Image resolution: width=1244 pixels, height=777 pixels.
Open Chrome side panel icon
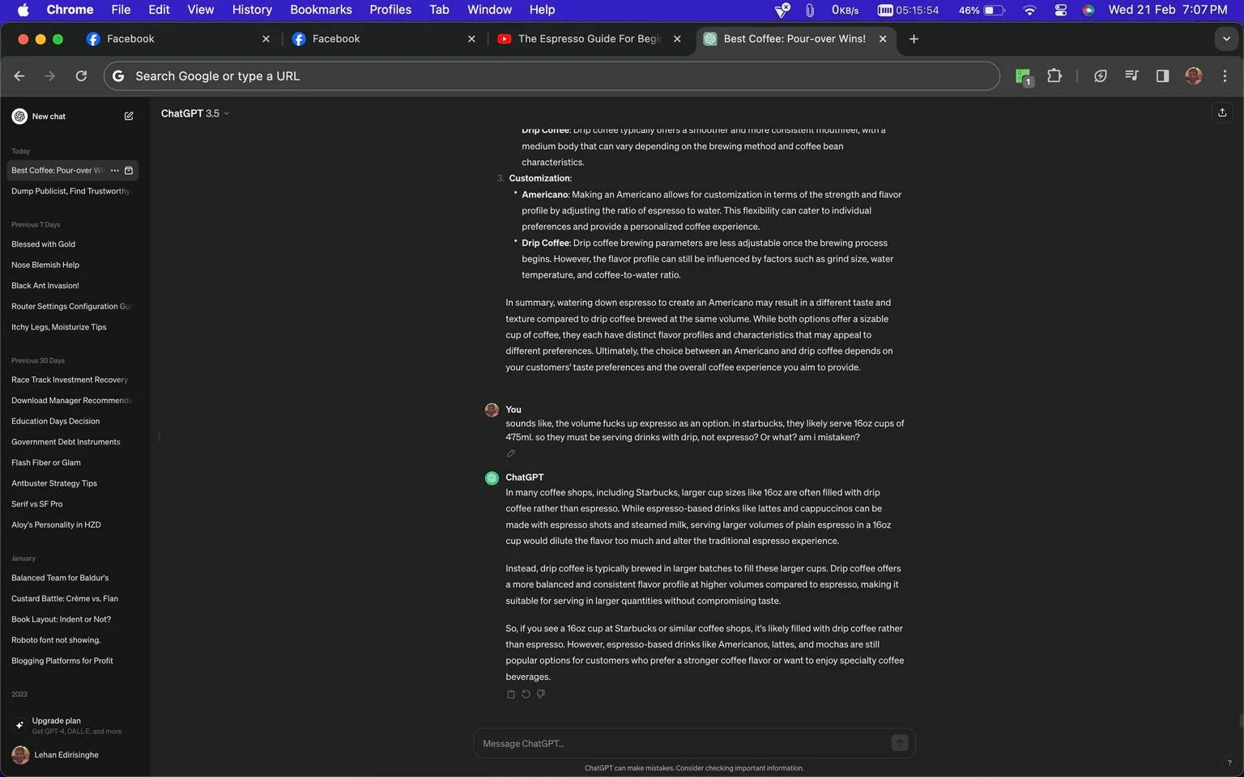pyautogui.click(x=1162, y=76)
